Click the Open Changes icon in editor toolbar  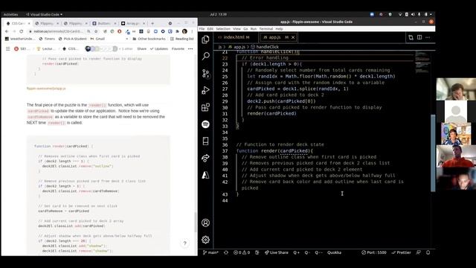pyautogui.click(x=411, y=37)
